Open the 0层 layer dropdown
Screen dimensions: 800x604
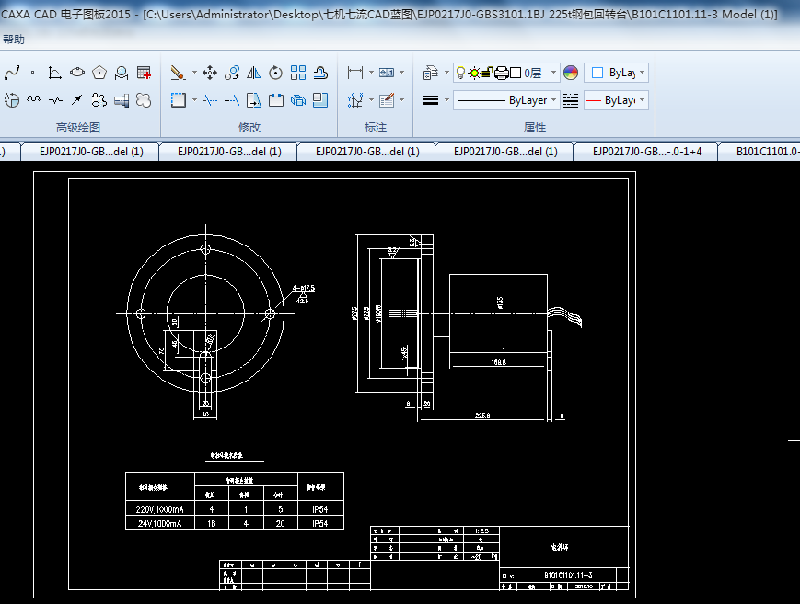pyautogui.click(x=554, y=73)
